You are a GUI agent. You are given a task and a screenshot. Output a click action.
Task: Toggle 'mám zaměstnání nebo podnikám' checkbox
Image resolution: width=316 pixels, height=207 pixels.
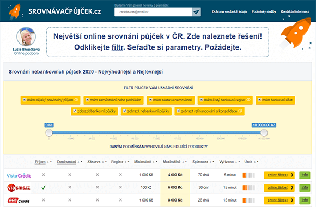tap(88, 100)
